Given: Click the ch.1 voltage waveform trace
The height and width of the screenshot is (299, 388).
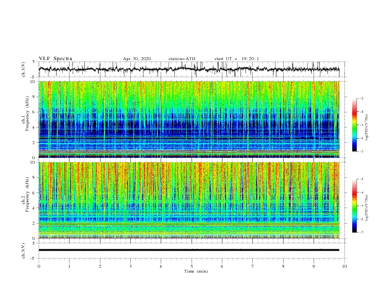Looking at the screenshot, I should pyautogui.click(x=189, y=69).
